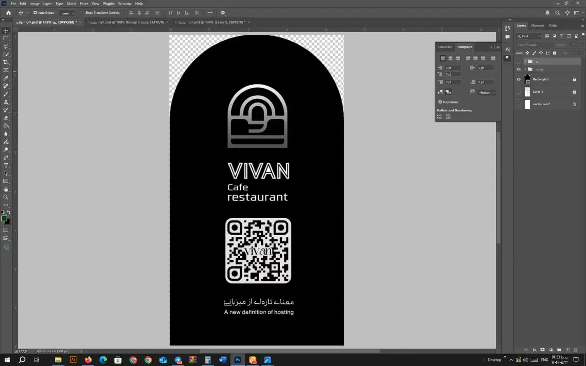Click the left align text icon in Paragraph panel
Screen dimensions: 586x366
(x=443, y=58)
